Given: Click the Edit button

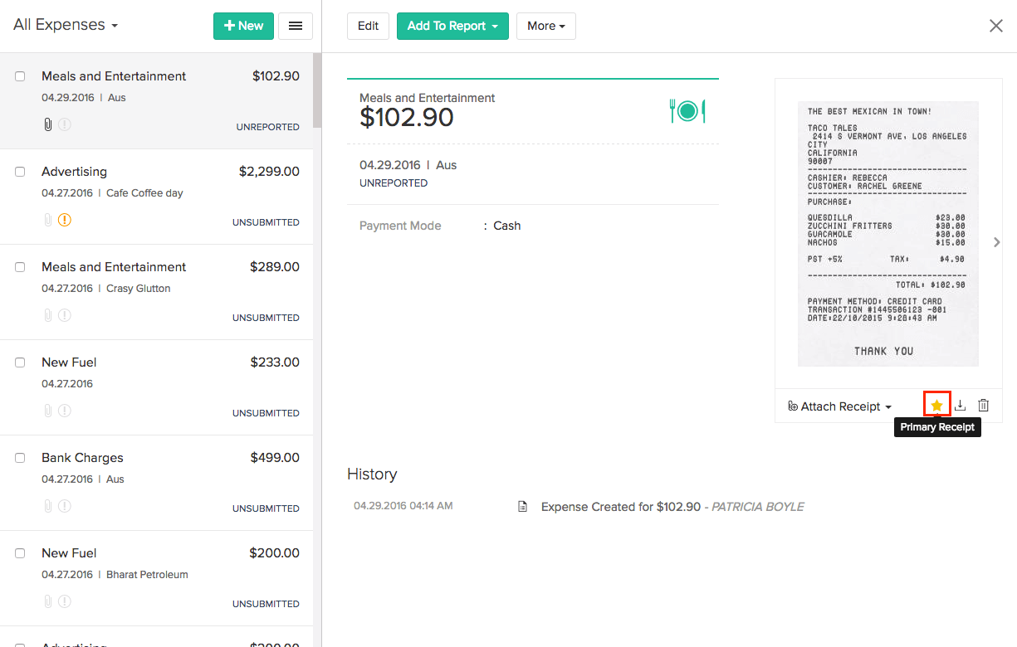Looking at the screenshot, I should coord(368,26).
